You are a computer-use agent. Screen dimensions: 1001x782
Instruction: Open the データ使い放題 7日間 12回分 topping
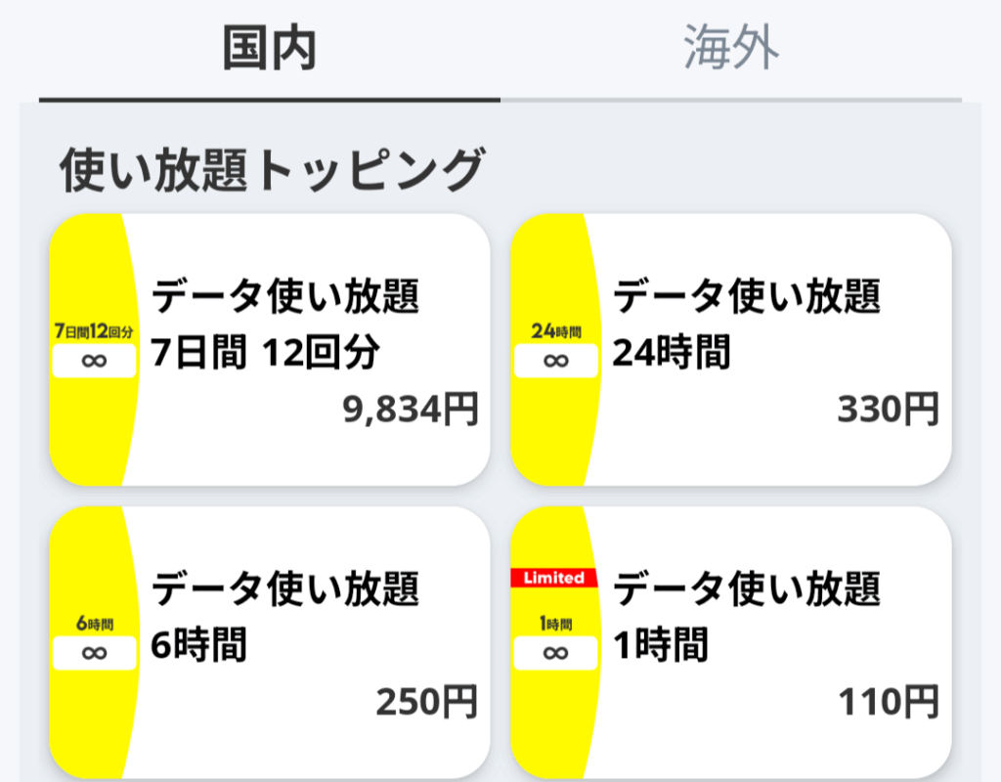coord(270,350)
